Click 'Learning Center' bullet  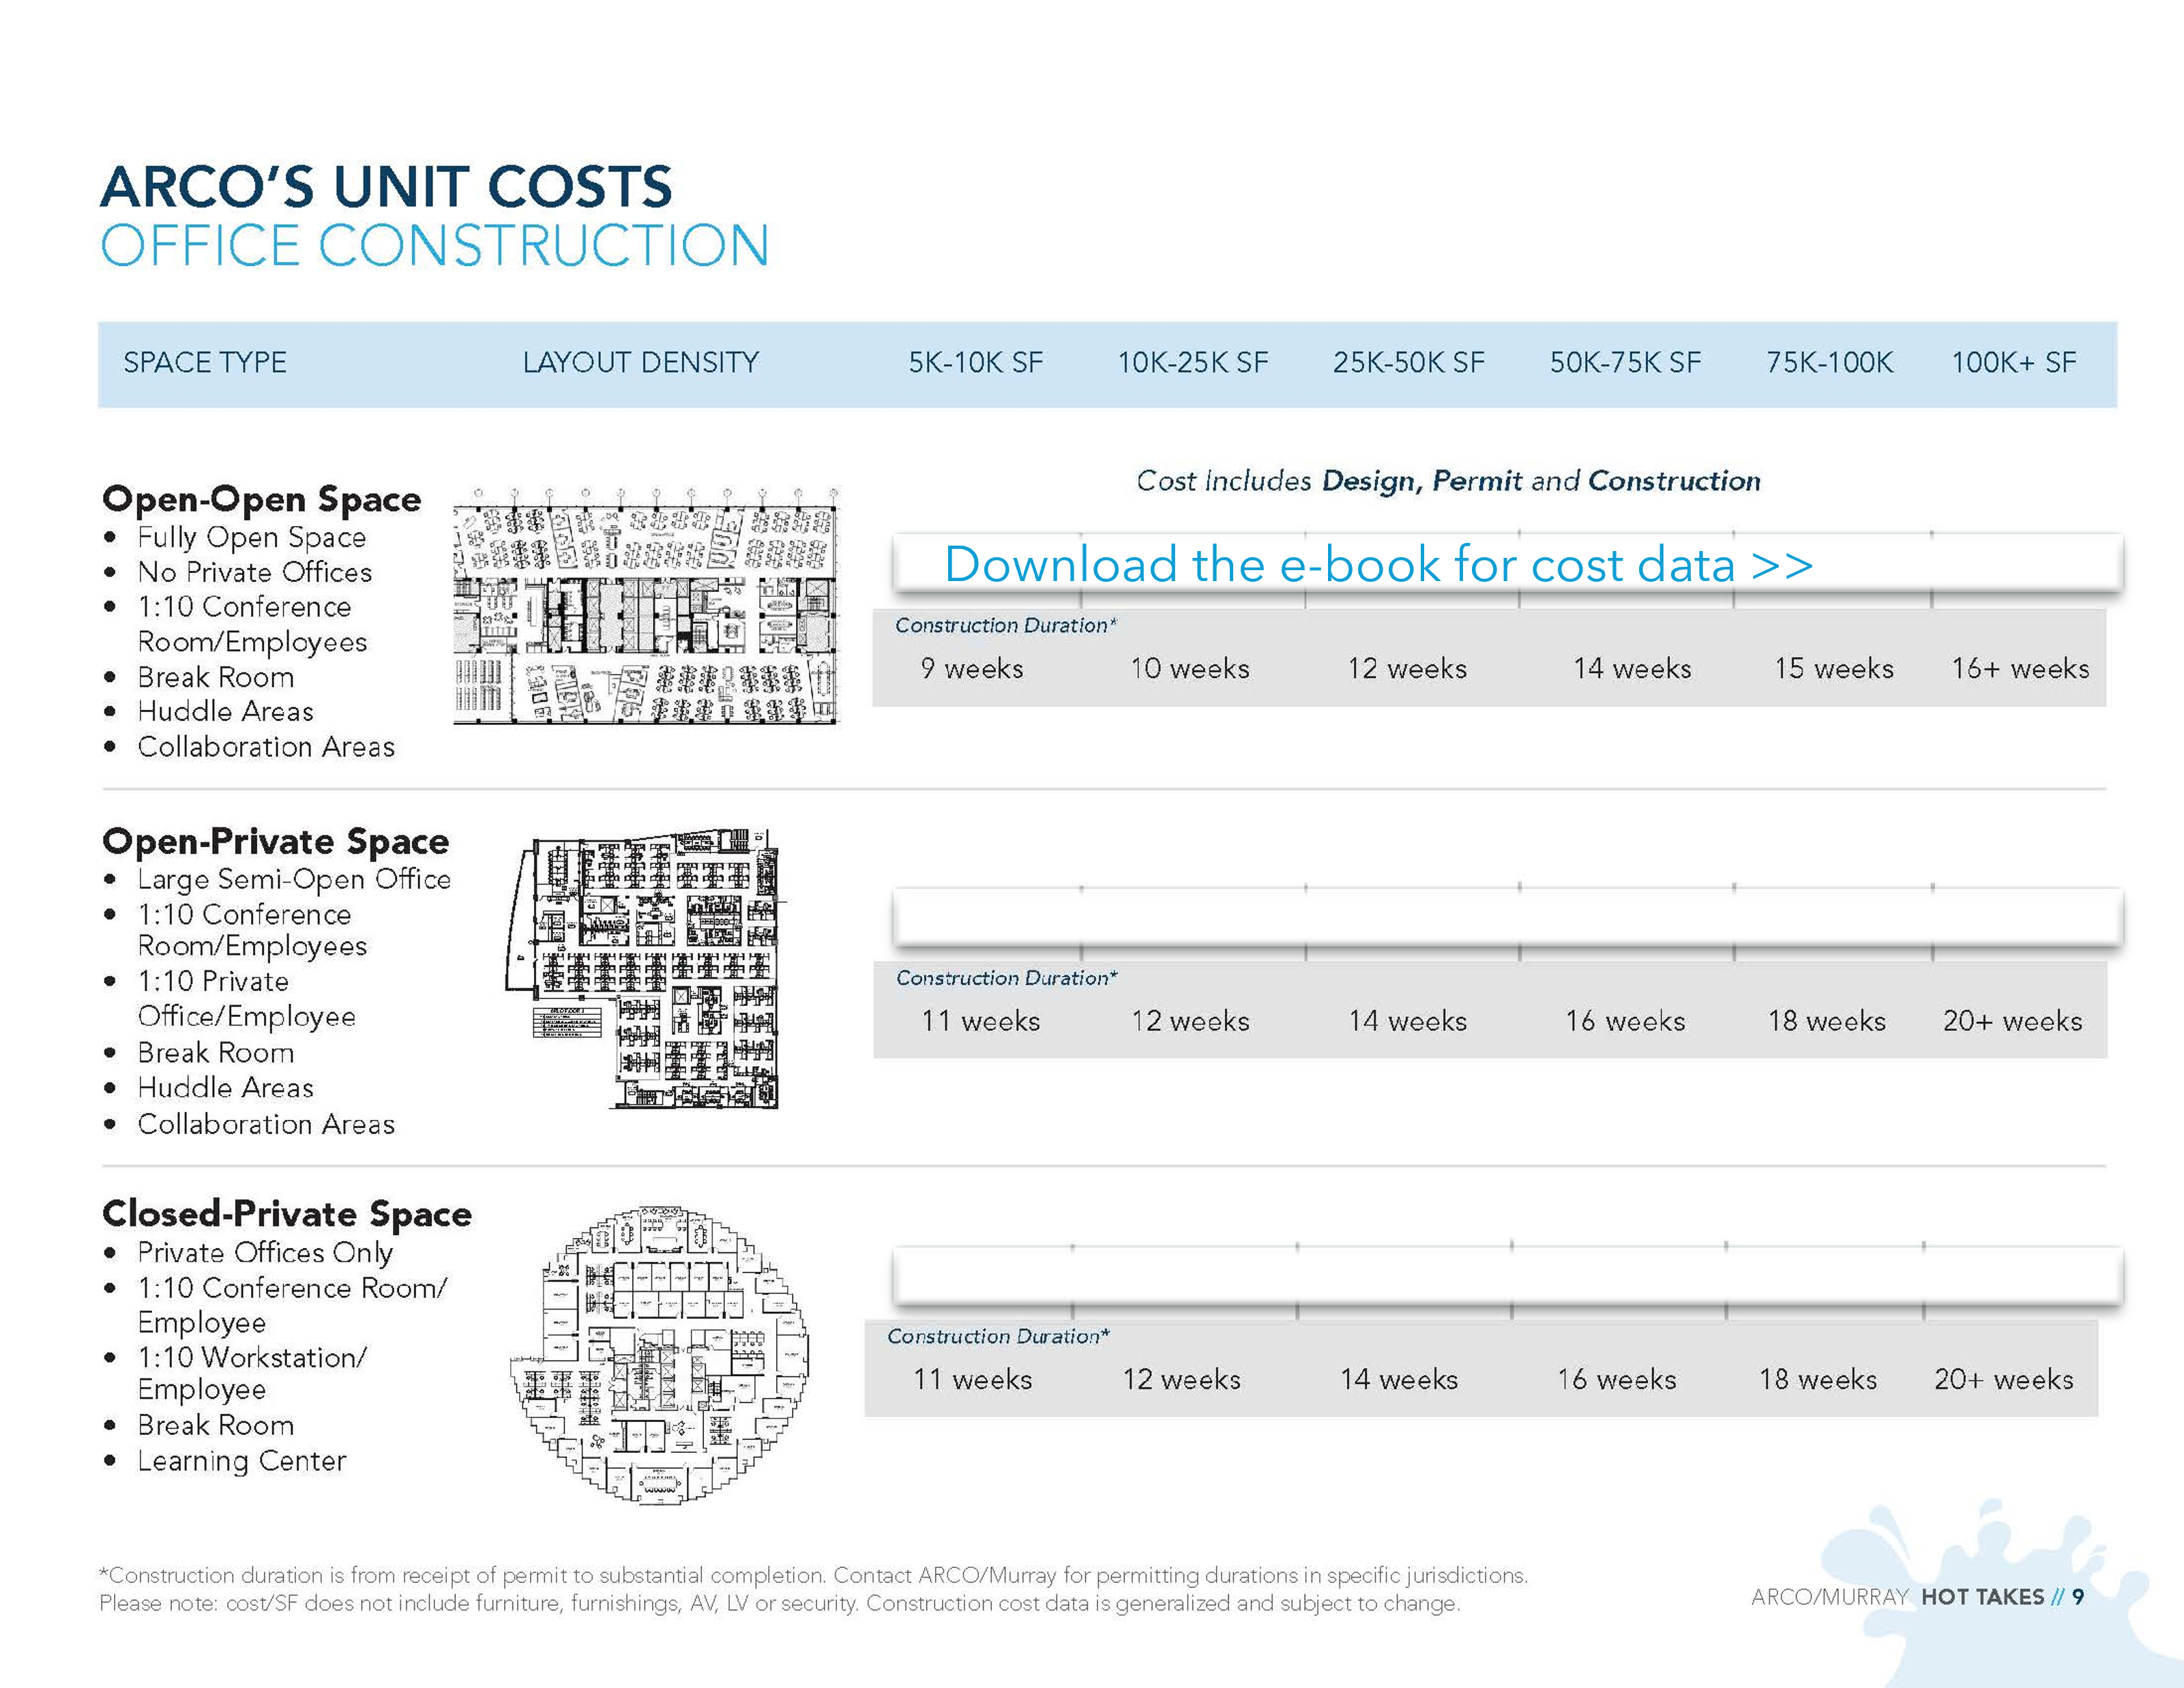(242, 1461)
